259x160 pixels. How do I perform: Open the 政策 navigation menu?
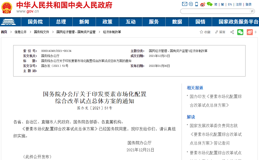pyautogui.click(x=107, y=22)
